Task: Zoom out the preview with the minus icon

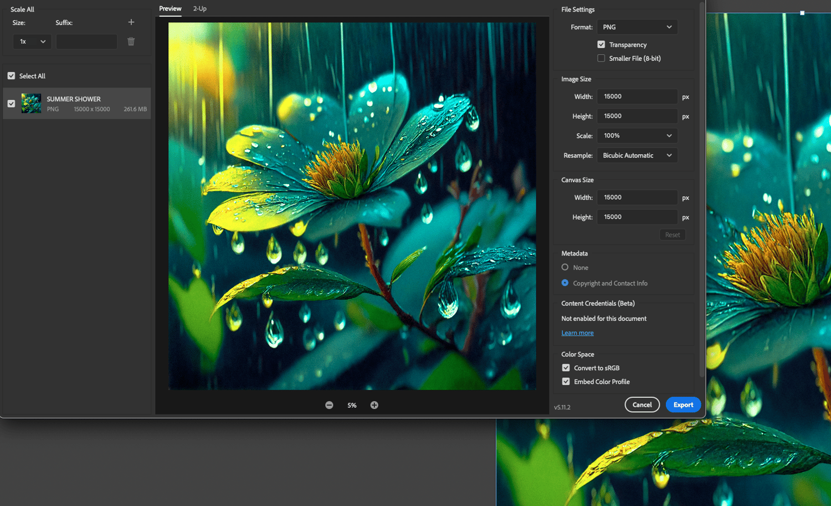Action: tap(329, 405)
